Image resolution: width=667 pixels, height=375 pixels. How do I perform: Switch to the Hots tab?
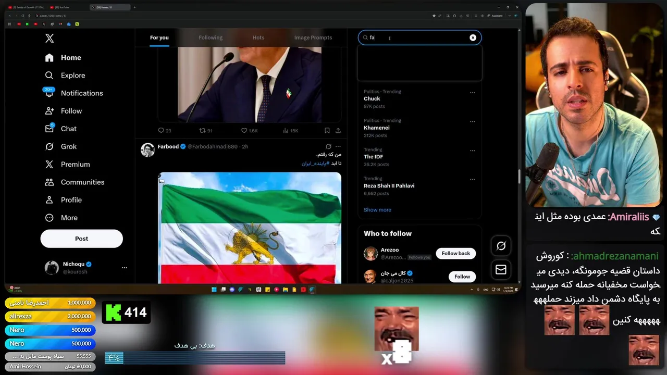[x=258, y=37]
